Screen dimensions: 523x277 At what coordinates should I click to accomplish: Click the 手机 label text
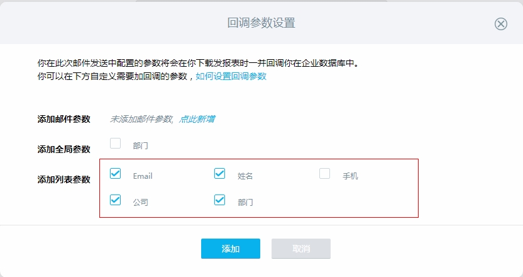350,176
